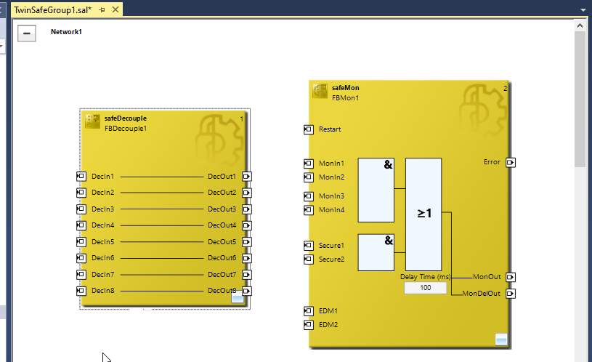This screenshot has width=592, height=362.
Task: Click the MonIn3 input port connector
Action: click(x=309, y=196)
